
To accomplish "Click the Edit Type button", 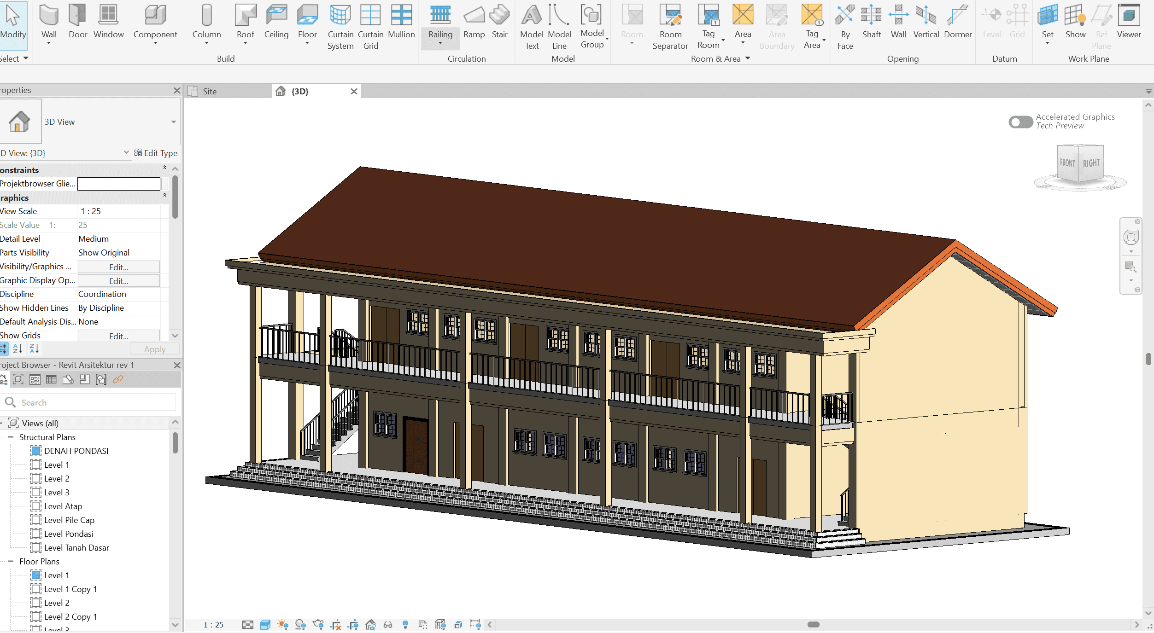I will pyautogui.click(x=156, y=153).
